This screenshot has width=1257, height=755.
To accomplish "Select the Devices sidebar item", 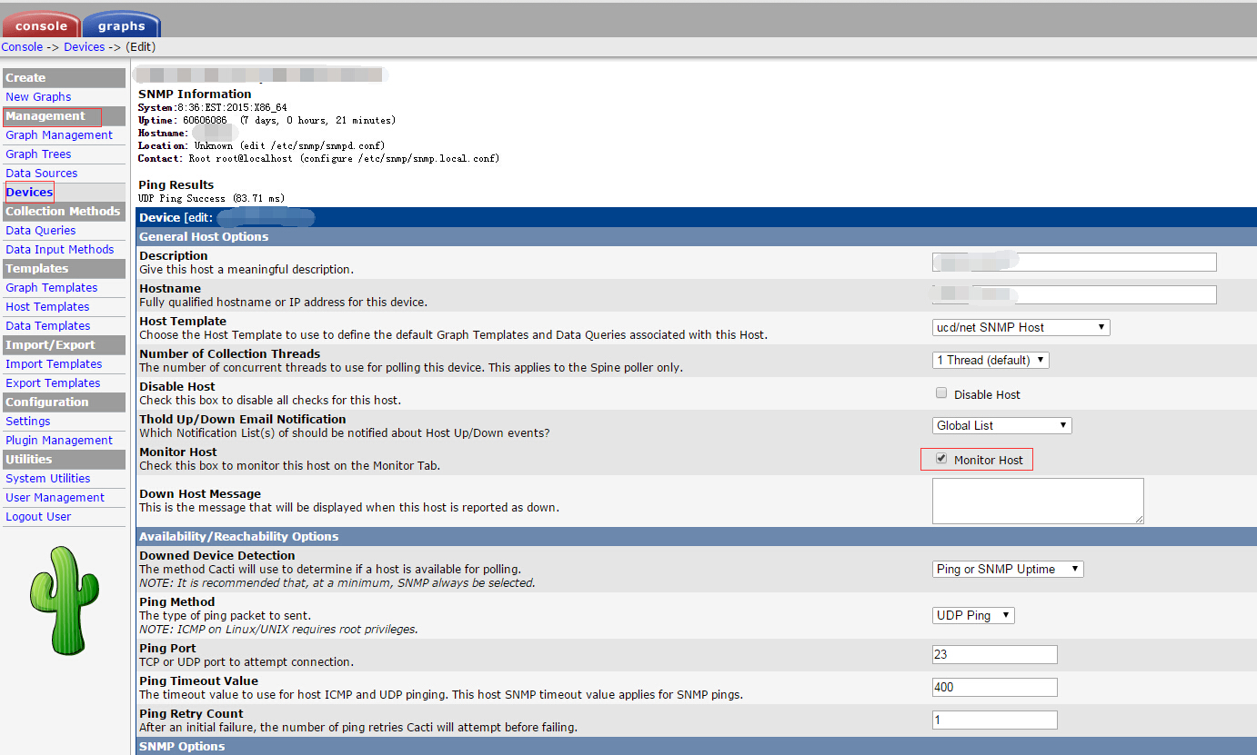I will tap(29, 193).
